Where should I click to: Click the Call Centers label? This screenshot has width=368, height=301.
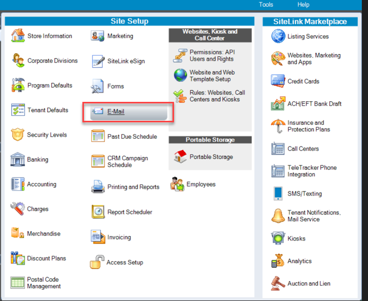[x=303, y=148]
